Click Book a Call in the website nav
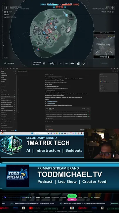119x213 pixels. pos(55,198)
